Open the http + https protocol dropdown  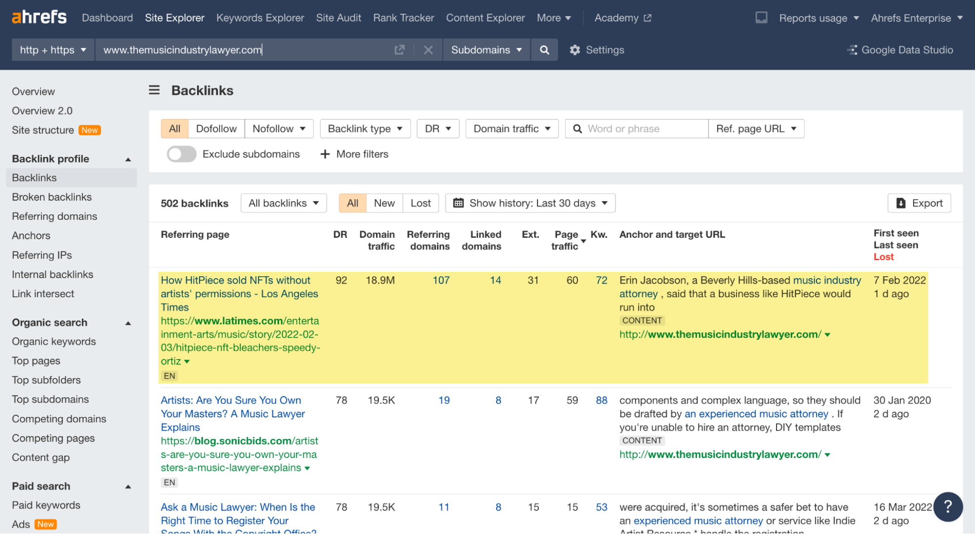click(x=53, y=50)
